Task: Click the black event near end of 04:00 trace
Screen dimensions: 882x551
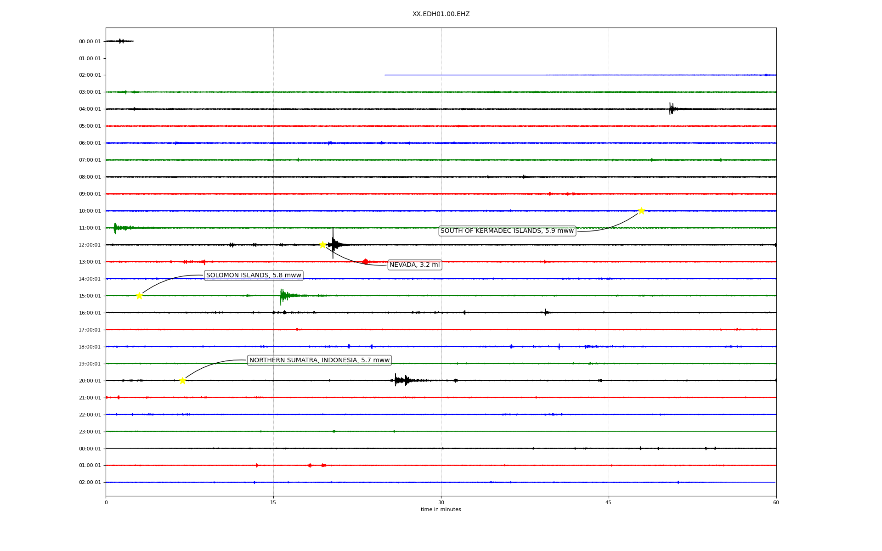Action: tap(671, 109)
